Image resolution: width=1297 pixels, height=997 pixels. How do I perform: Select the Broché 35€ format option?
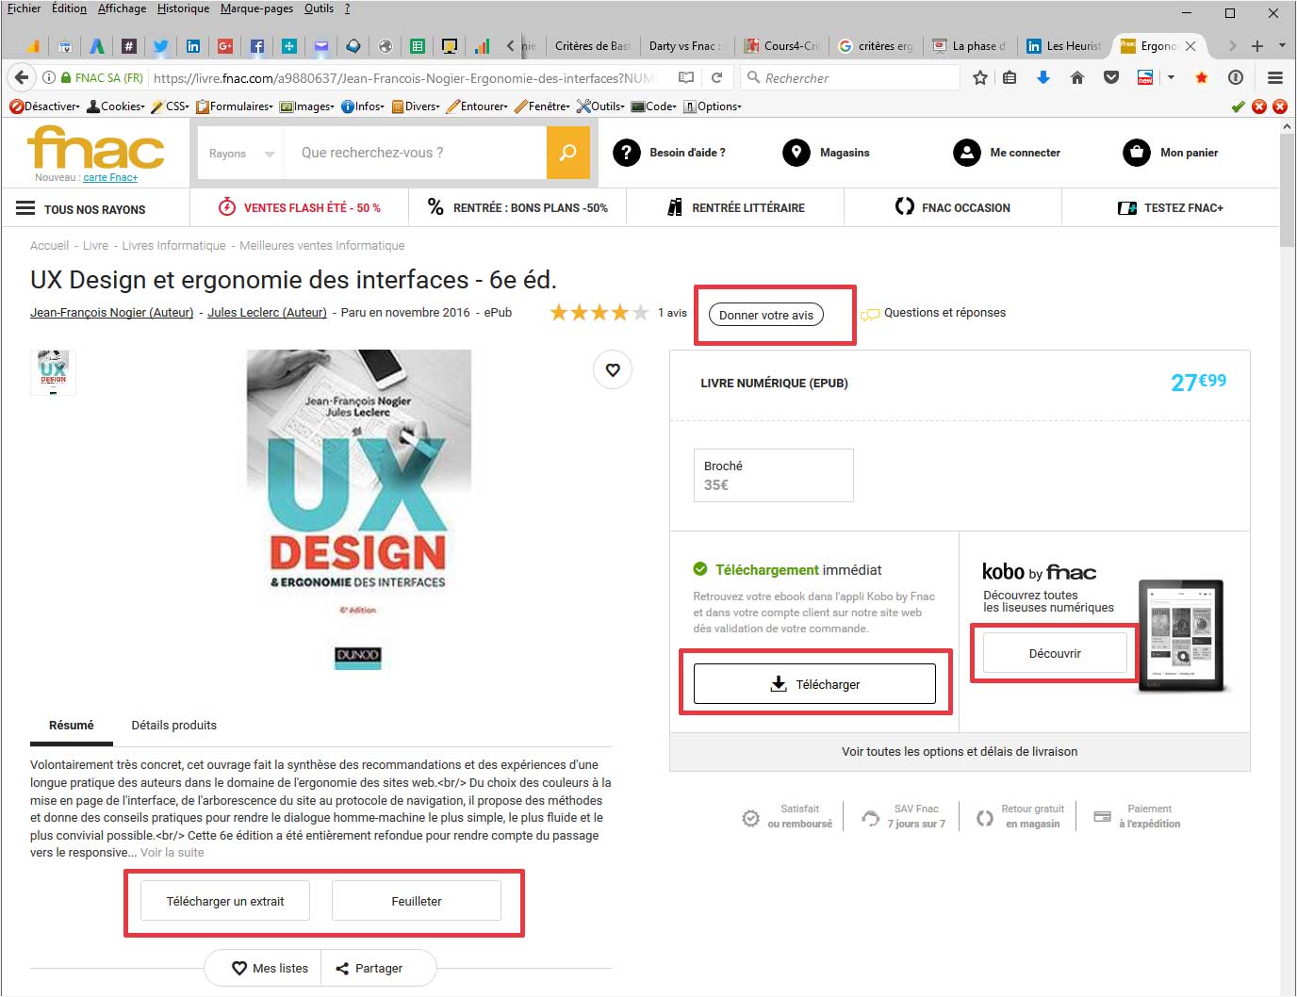[773, 475]
